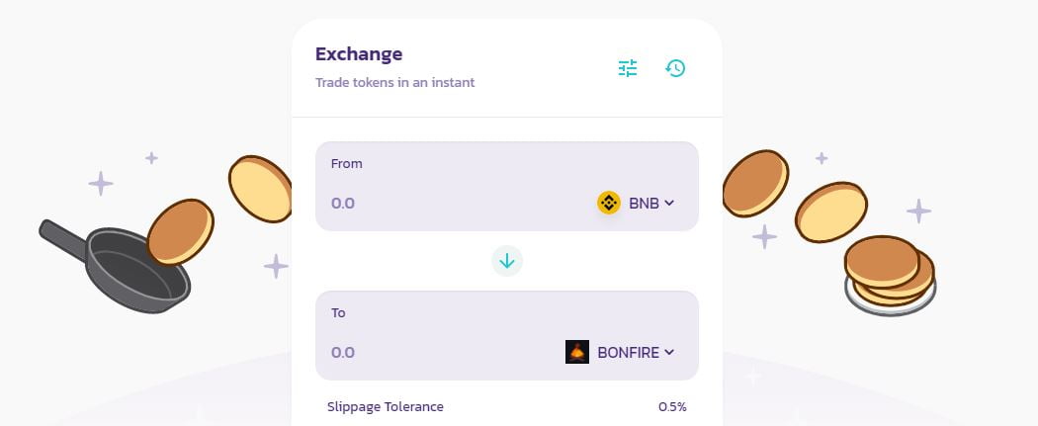Click the pancake resting on the frying pan
The height and width of the screenshot is (426, 1038).
181,231
